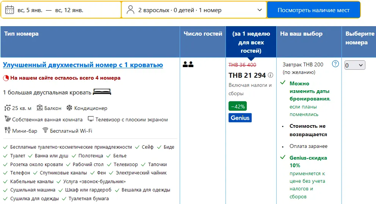
Task: Click the question mark icon near breakfast
Action: (335, 64)
